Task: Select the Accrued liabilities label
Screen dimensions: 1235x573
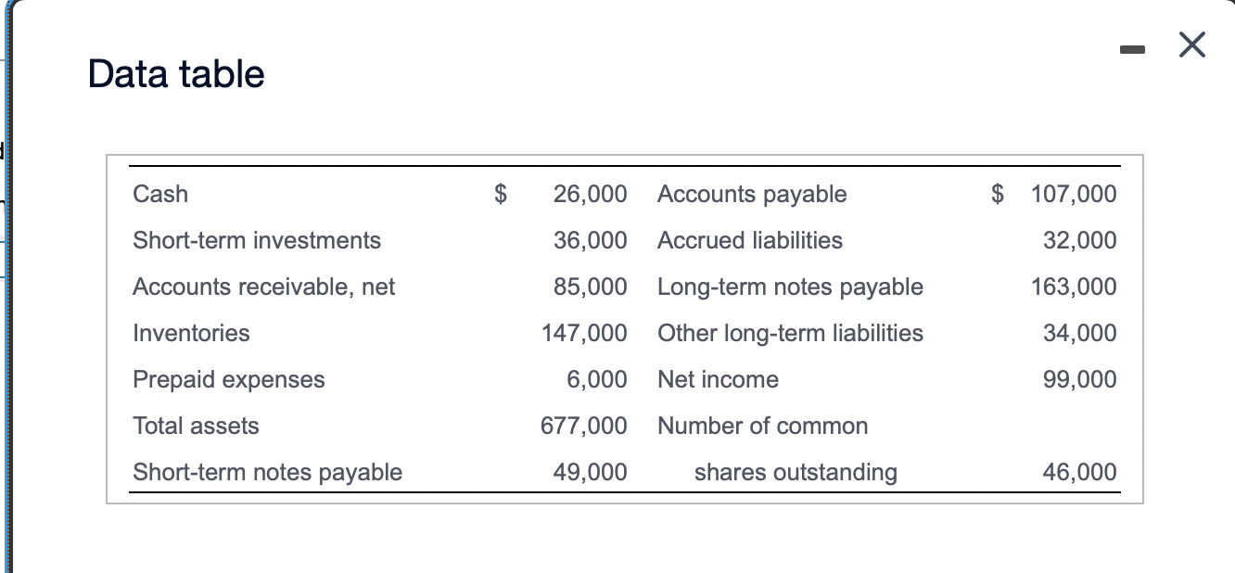Action: pyautogui.click(x=749, y=240)
